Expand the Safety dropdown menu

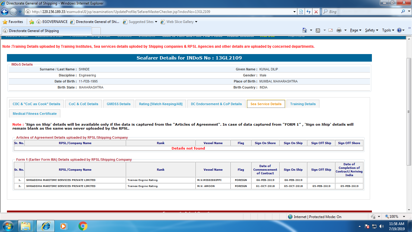pos(371,30)
